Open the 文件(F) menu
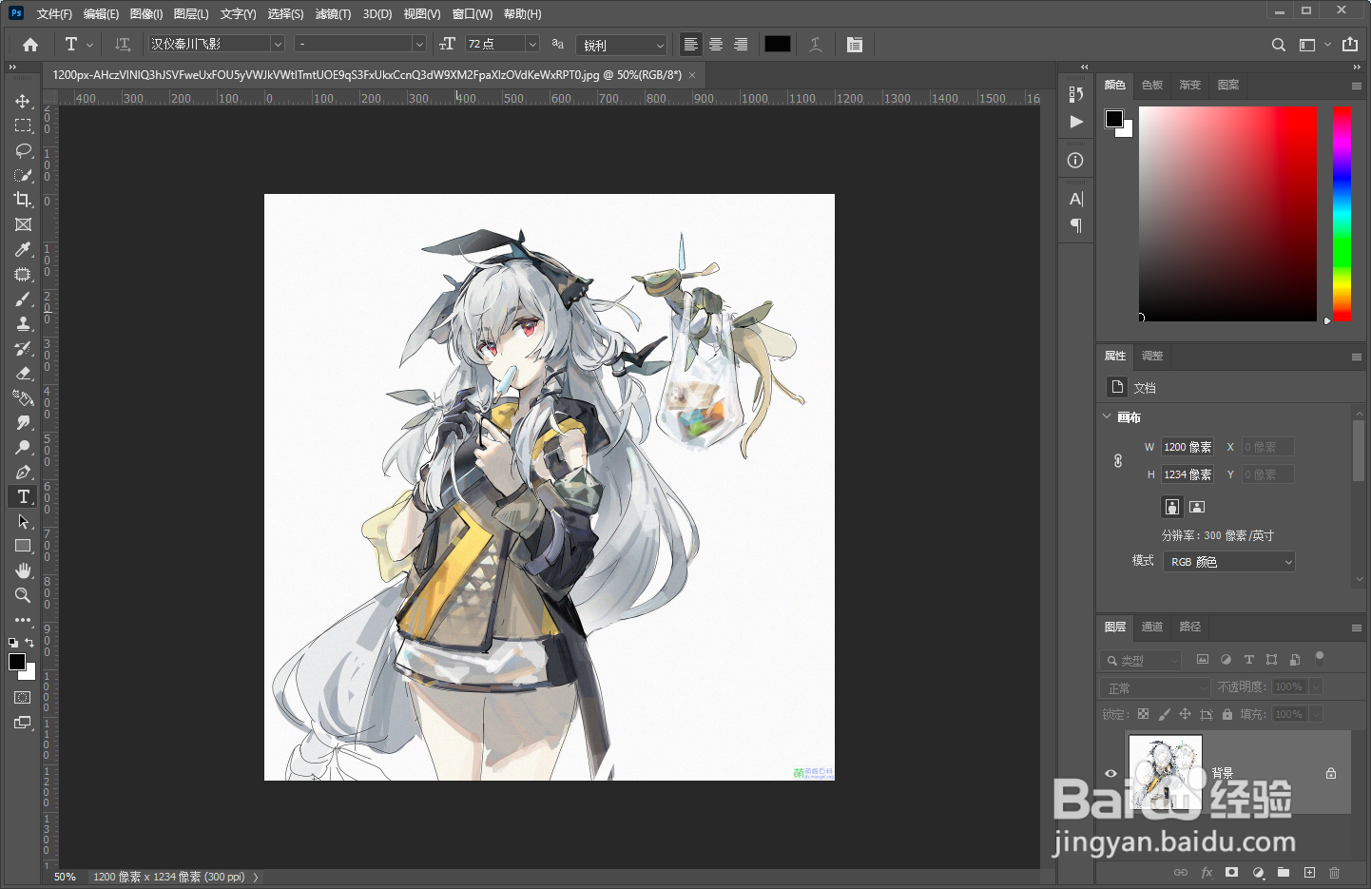The image size is (1371, 889). point(54,14)
